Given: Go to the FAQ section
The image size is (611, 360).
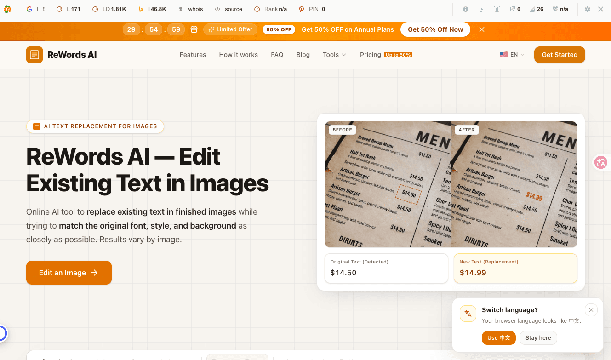Looking at the screenshot, I should coord(277,55).
